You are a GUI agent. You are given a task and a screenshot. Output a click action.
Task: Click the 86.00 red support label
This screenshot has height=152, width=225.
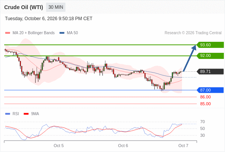(x=205, y=97)
